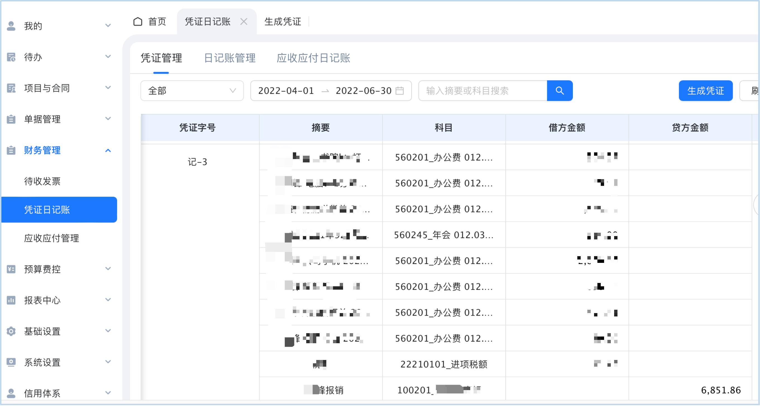Click the 预算费控 yen icon
The image size is (760, 406).
point(11,269)
